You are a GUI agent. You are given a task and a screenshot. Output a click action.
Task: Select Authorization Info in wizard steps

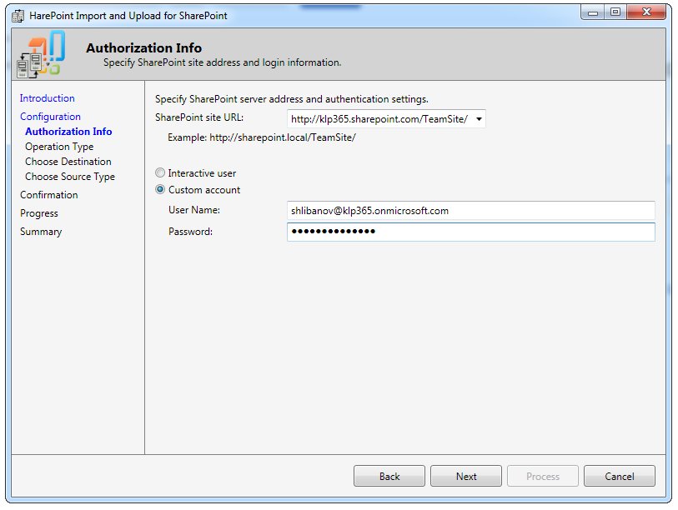(68, 132)
